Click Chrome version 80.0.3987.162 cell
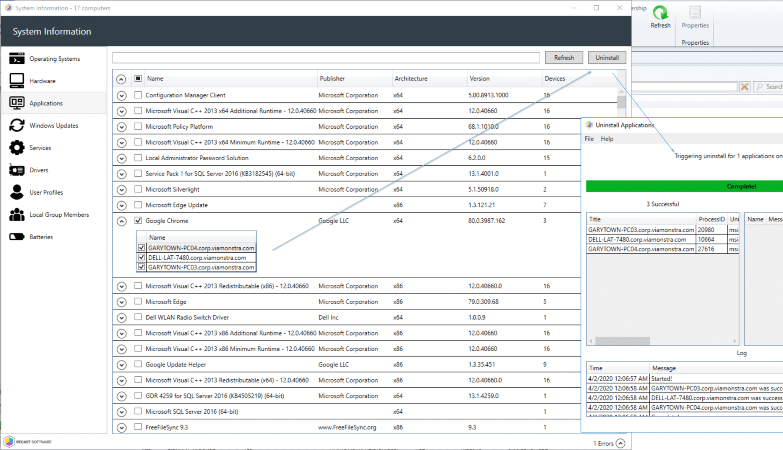This screenshot has width=783, height=450. click(x=486, y=221)
